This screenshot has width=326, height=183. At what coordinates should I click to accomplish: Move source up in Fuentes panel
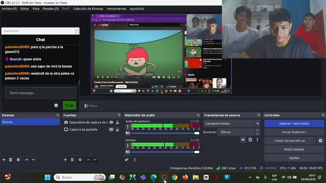[88, 160]
